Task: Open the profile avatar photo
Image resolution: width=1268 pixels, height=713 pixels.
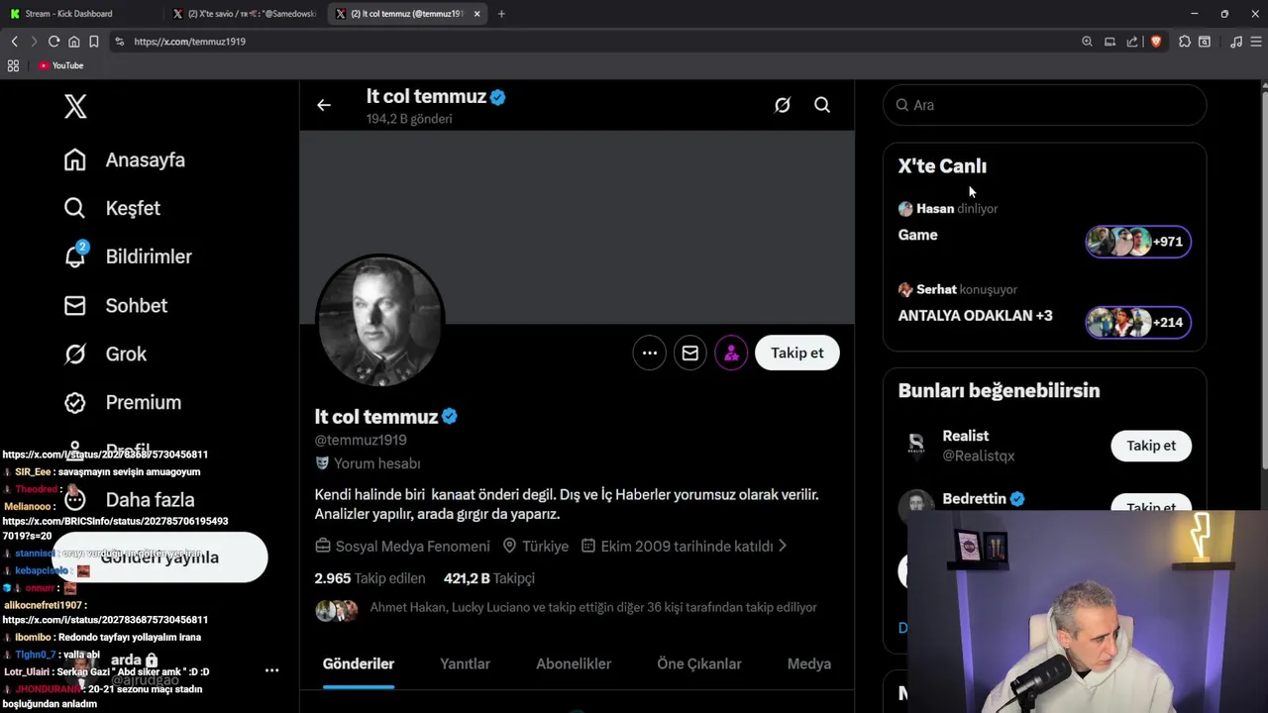Action: tap(379, 319)
